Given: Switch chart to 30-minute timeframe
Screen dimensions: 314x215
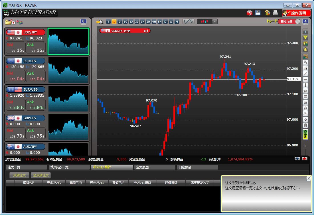Looking at the screenshot, I should pos(137,22).
